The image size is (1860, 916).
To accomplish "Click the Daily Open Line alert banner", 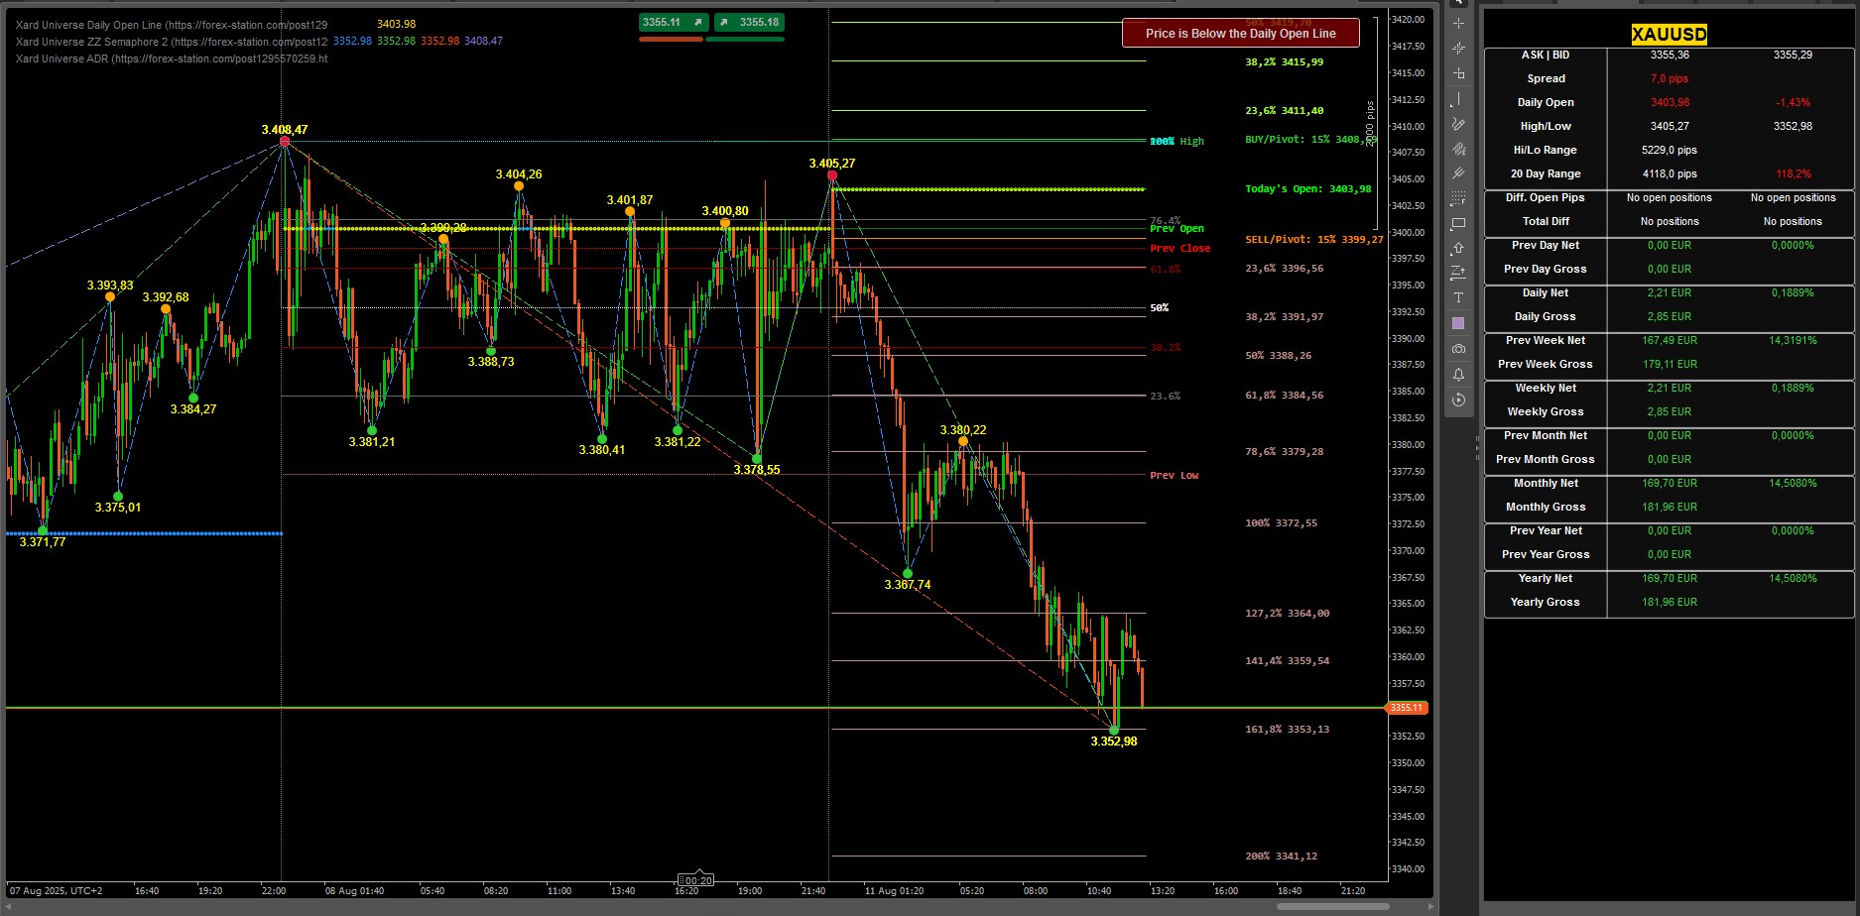I will tap(1240, 33).
